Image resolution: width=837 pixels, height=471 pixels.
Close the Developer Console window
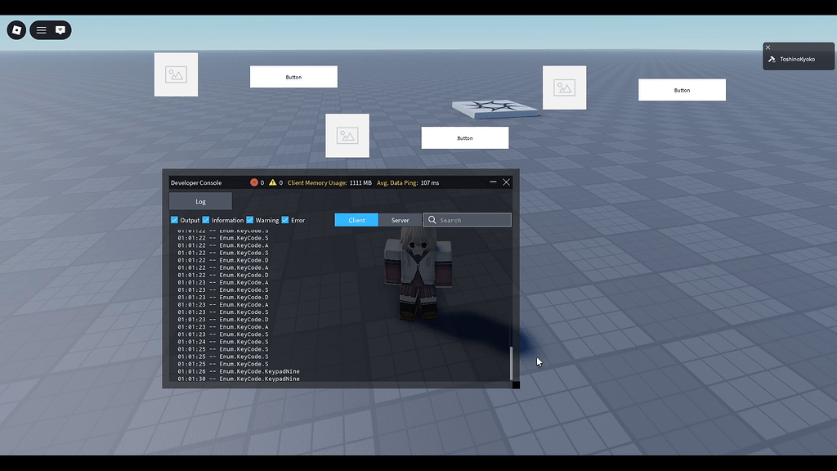coord(507,182)
